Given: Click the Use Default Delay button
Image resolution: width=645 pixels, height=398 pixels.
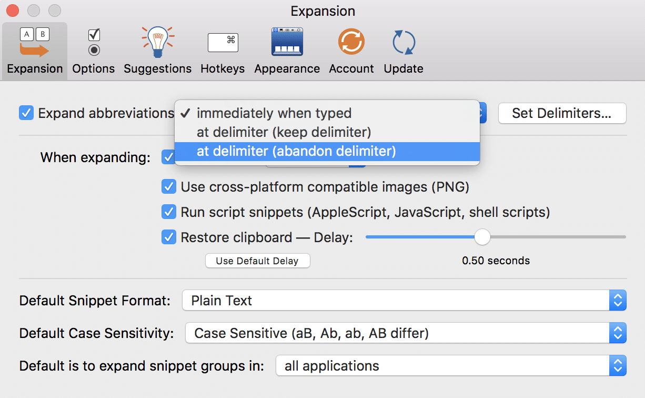Looking at the screenshot, I should point(257,261).
